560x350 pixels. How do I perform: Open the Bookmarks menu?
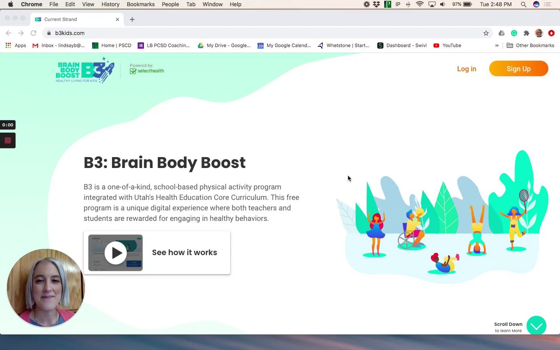click(x=140, y=4)
